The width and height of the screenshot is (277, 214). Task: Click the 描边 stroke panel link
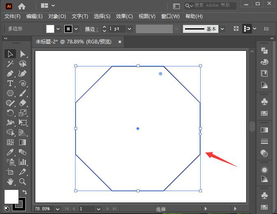tap(92, 29)
